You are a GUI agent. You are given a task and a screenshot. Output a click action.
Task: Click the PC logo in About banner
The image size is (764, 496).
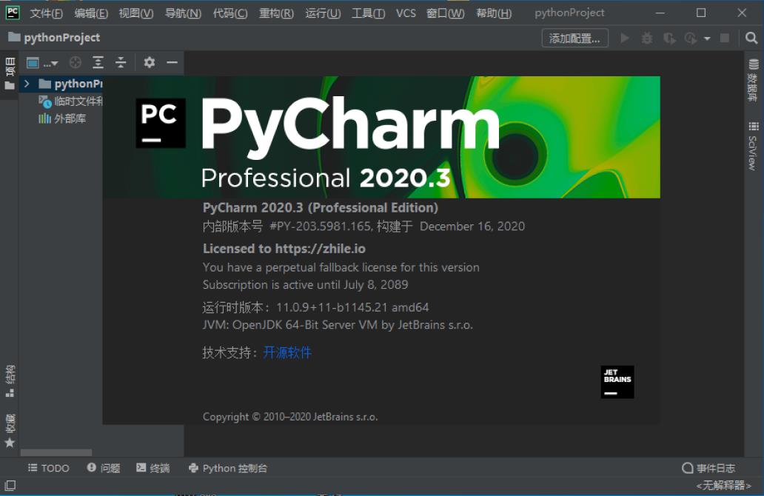coord(161,123)
